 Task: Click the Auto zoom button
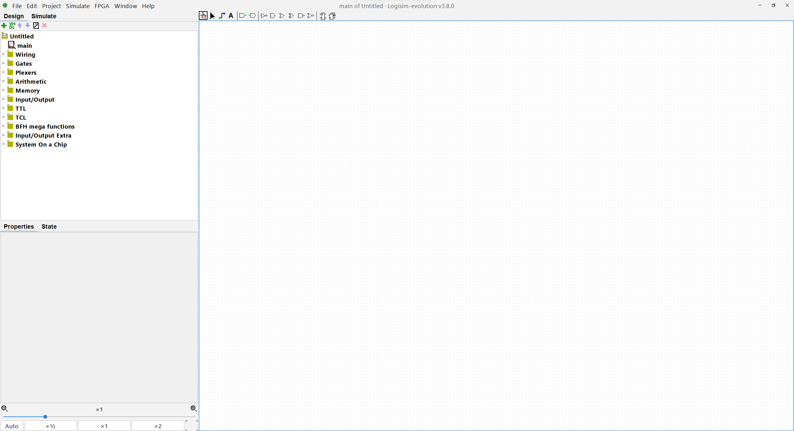pyautogui.click(x=12, y=426)
